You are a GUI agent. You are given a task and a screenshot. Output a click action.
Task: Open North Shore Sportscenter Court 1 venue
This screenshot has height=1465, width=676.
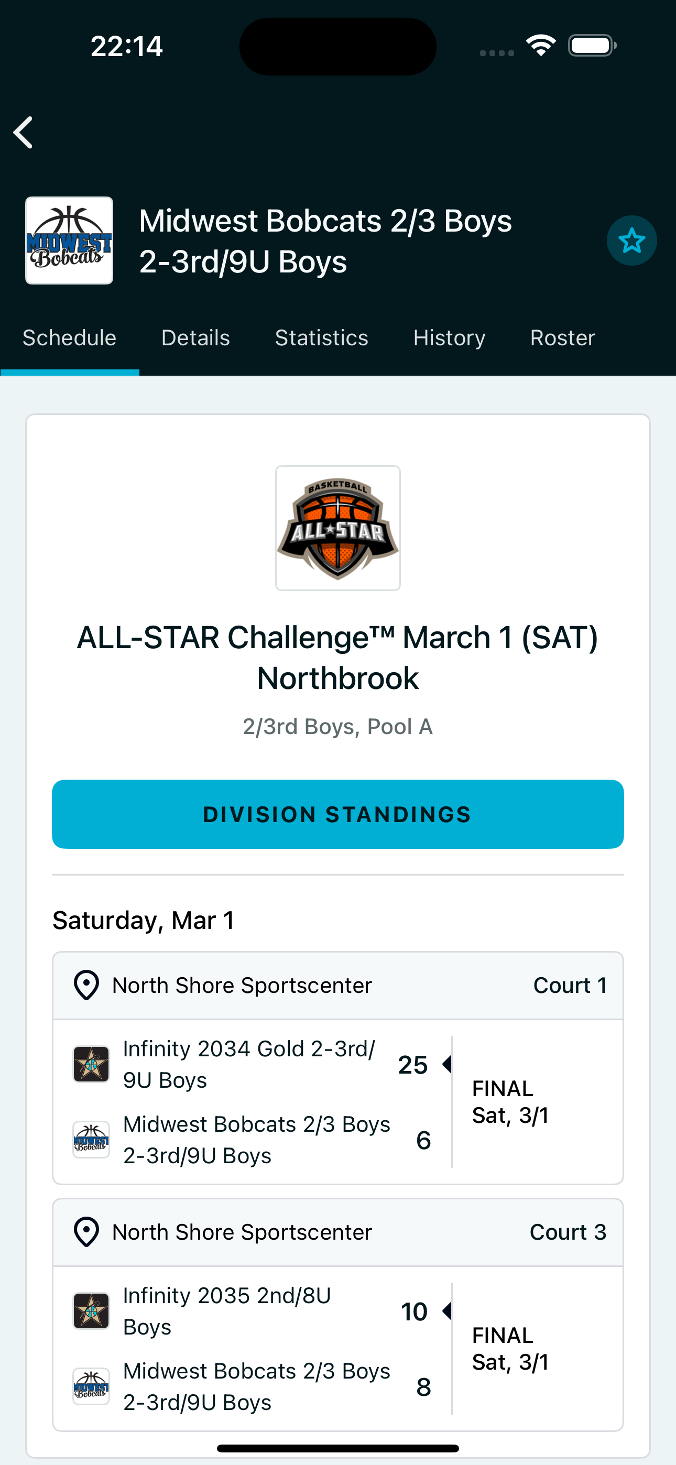point(242,985)
